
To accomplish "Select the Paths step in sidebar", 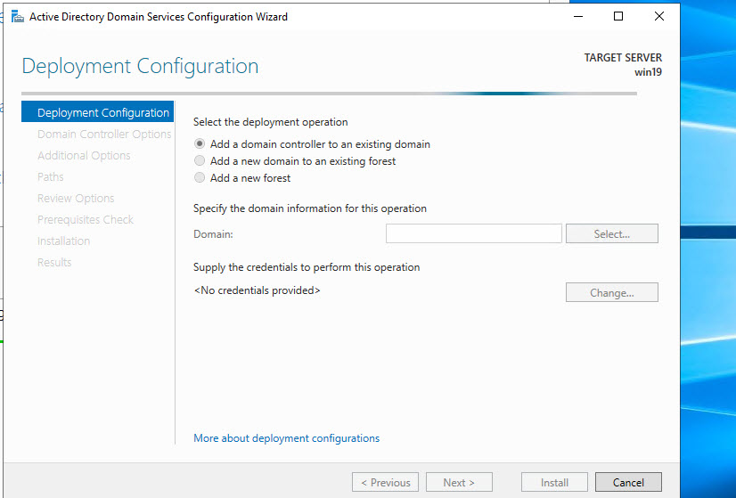I will point(51,177).
